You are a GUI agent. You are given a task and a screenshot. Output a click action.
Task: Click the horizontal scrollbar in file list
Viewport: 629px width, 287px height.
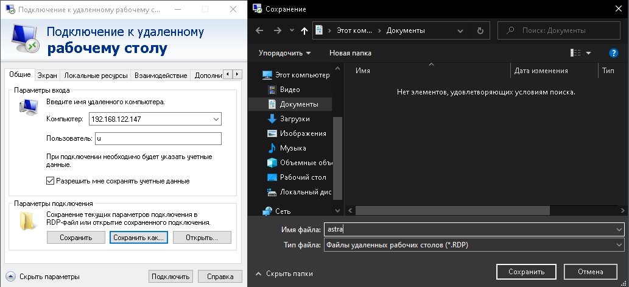click(x=452, y=210)
